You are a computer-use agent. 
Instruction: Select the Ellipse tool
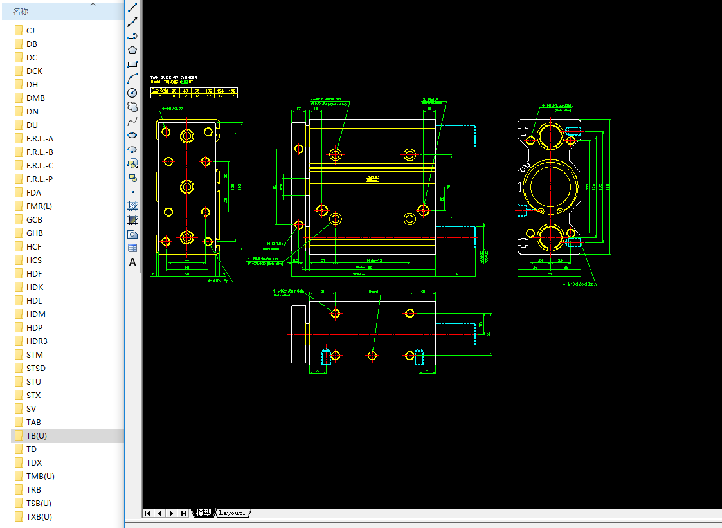(x=132, y=136)
